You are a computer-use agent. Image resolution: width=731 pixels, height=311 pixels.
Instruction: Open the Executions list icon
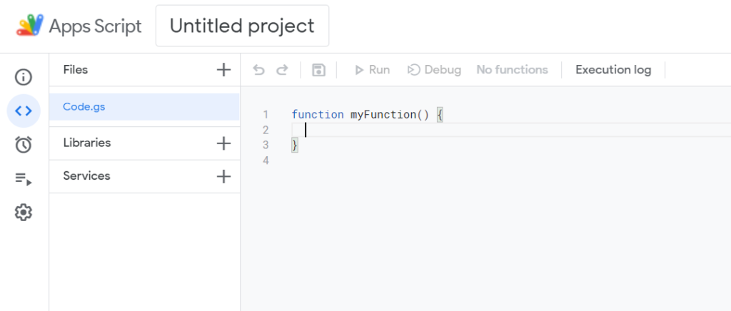pyautogui.click(x=24, y=179)
